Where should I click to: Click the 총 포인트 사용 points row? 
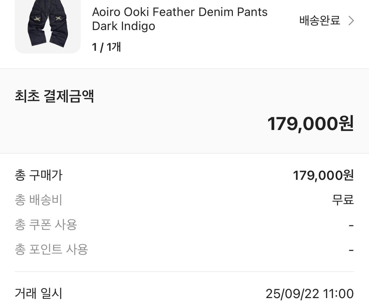pos(51,249)
